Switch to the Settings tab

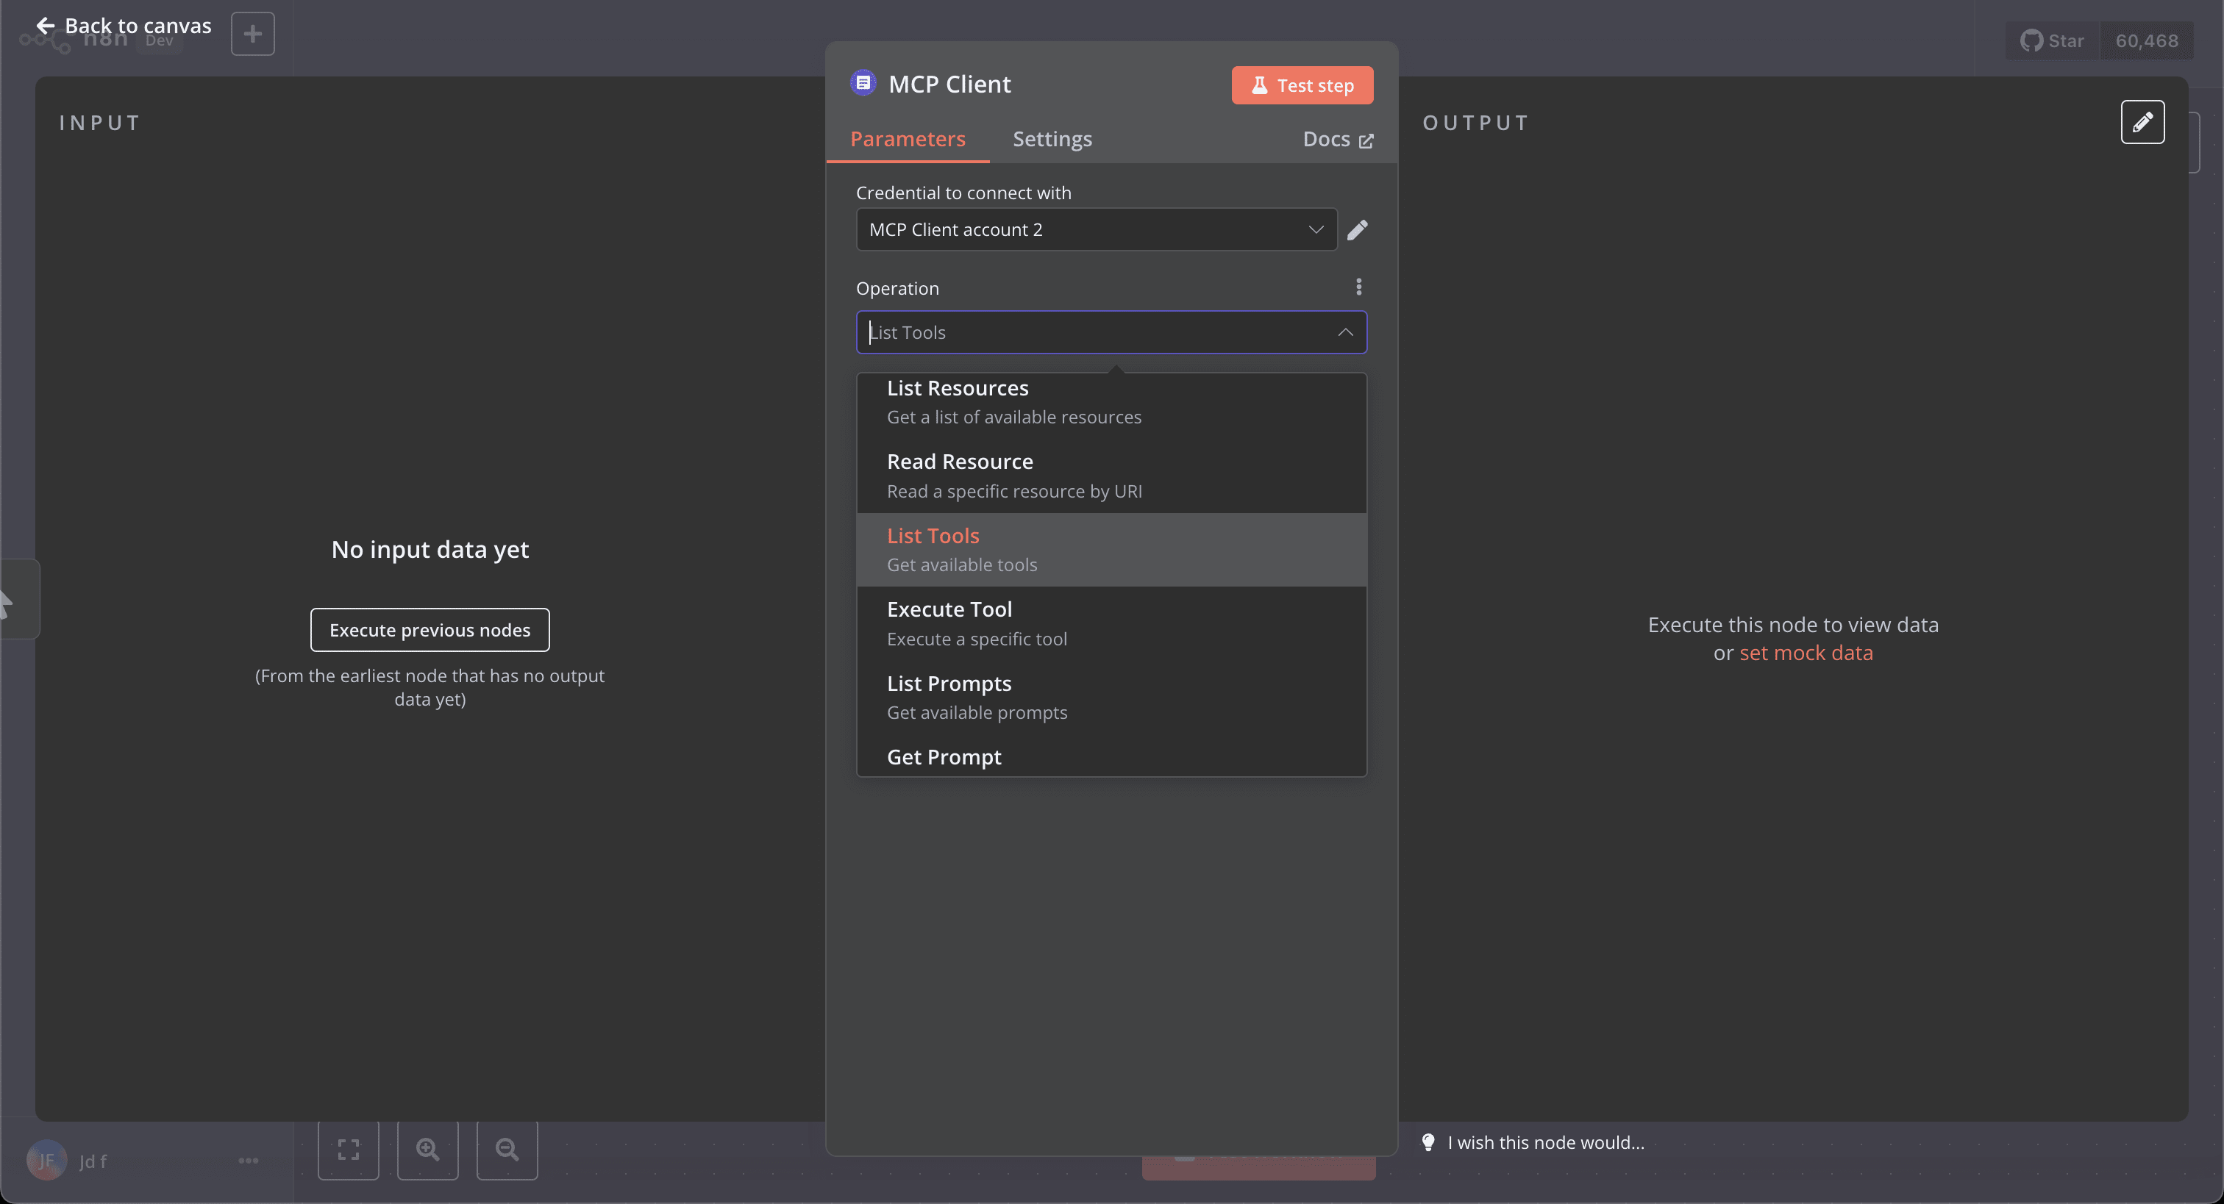pos(1052,139)
